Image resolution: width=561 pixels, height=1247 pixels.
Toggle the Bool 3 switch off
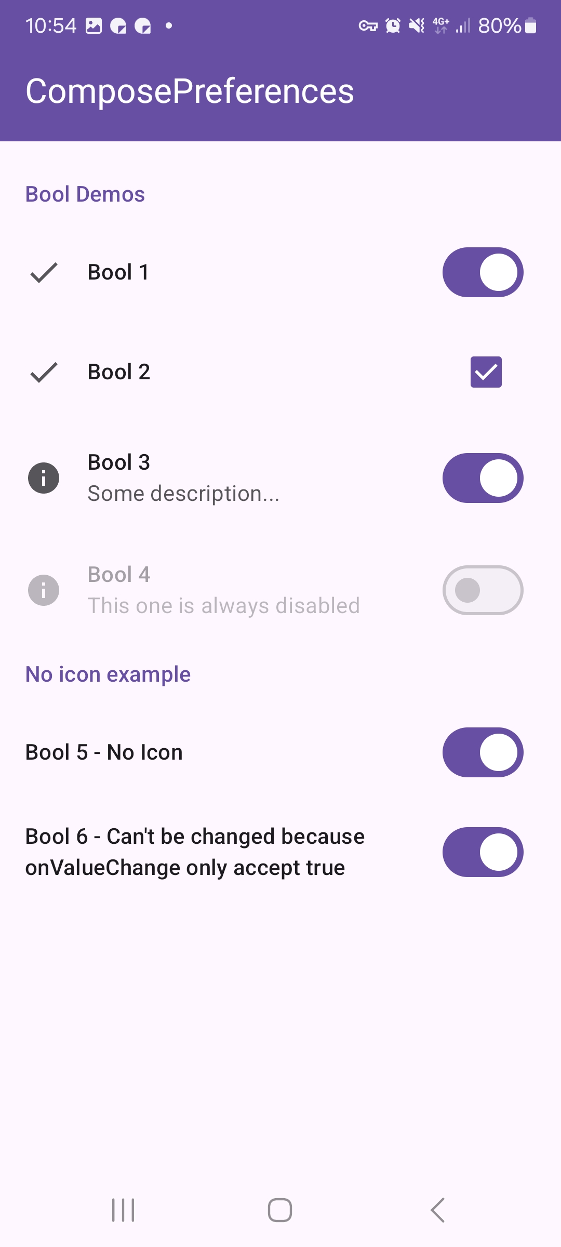pyautogui.click(x=483, y=478)
